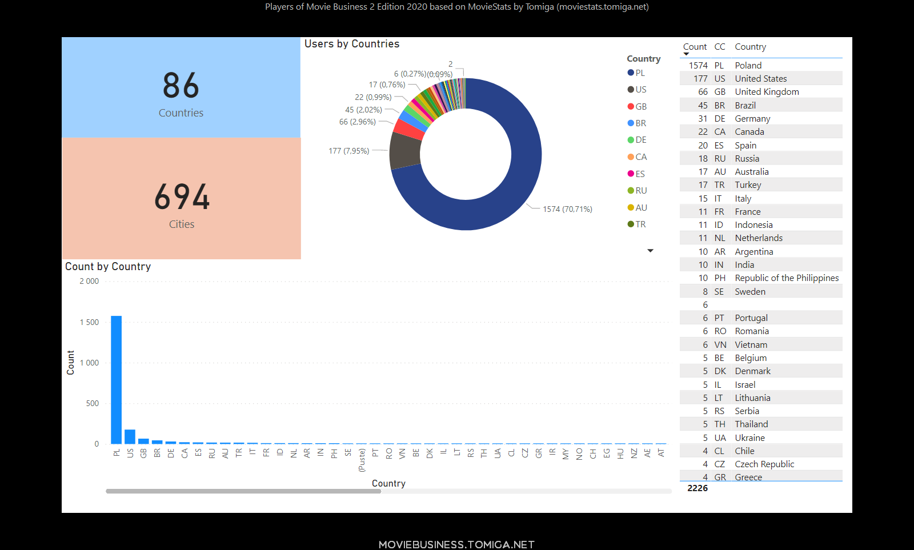
Task: Sort the table by the Country column header
Action: pyautogui.click(x=750, y=47)
